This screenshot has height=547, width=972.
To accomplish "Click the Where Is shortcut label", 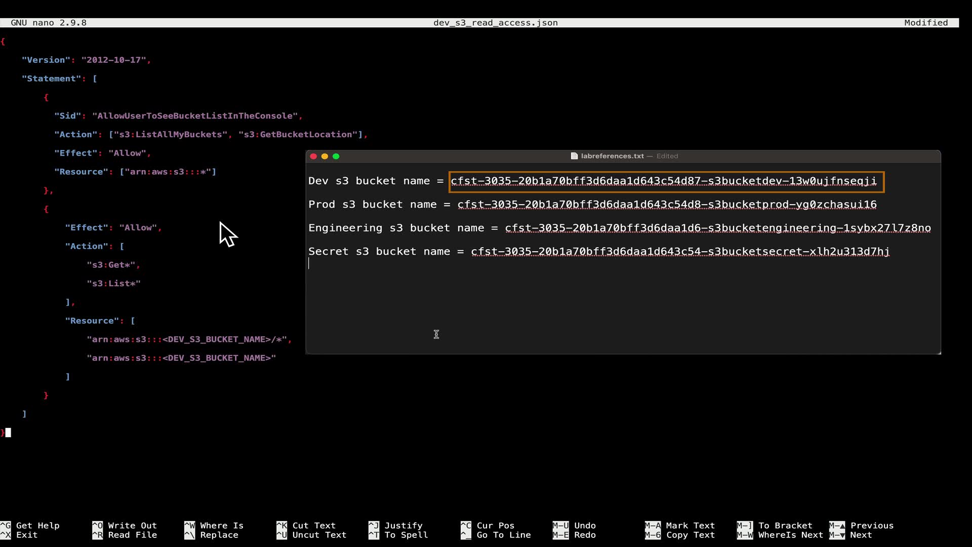I will pos(221,526).
